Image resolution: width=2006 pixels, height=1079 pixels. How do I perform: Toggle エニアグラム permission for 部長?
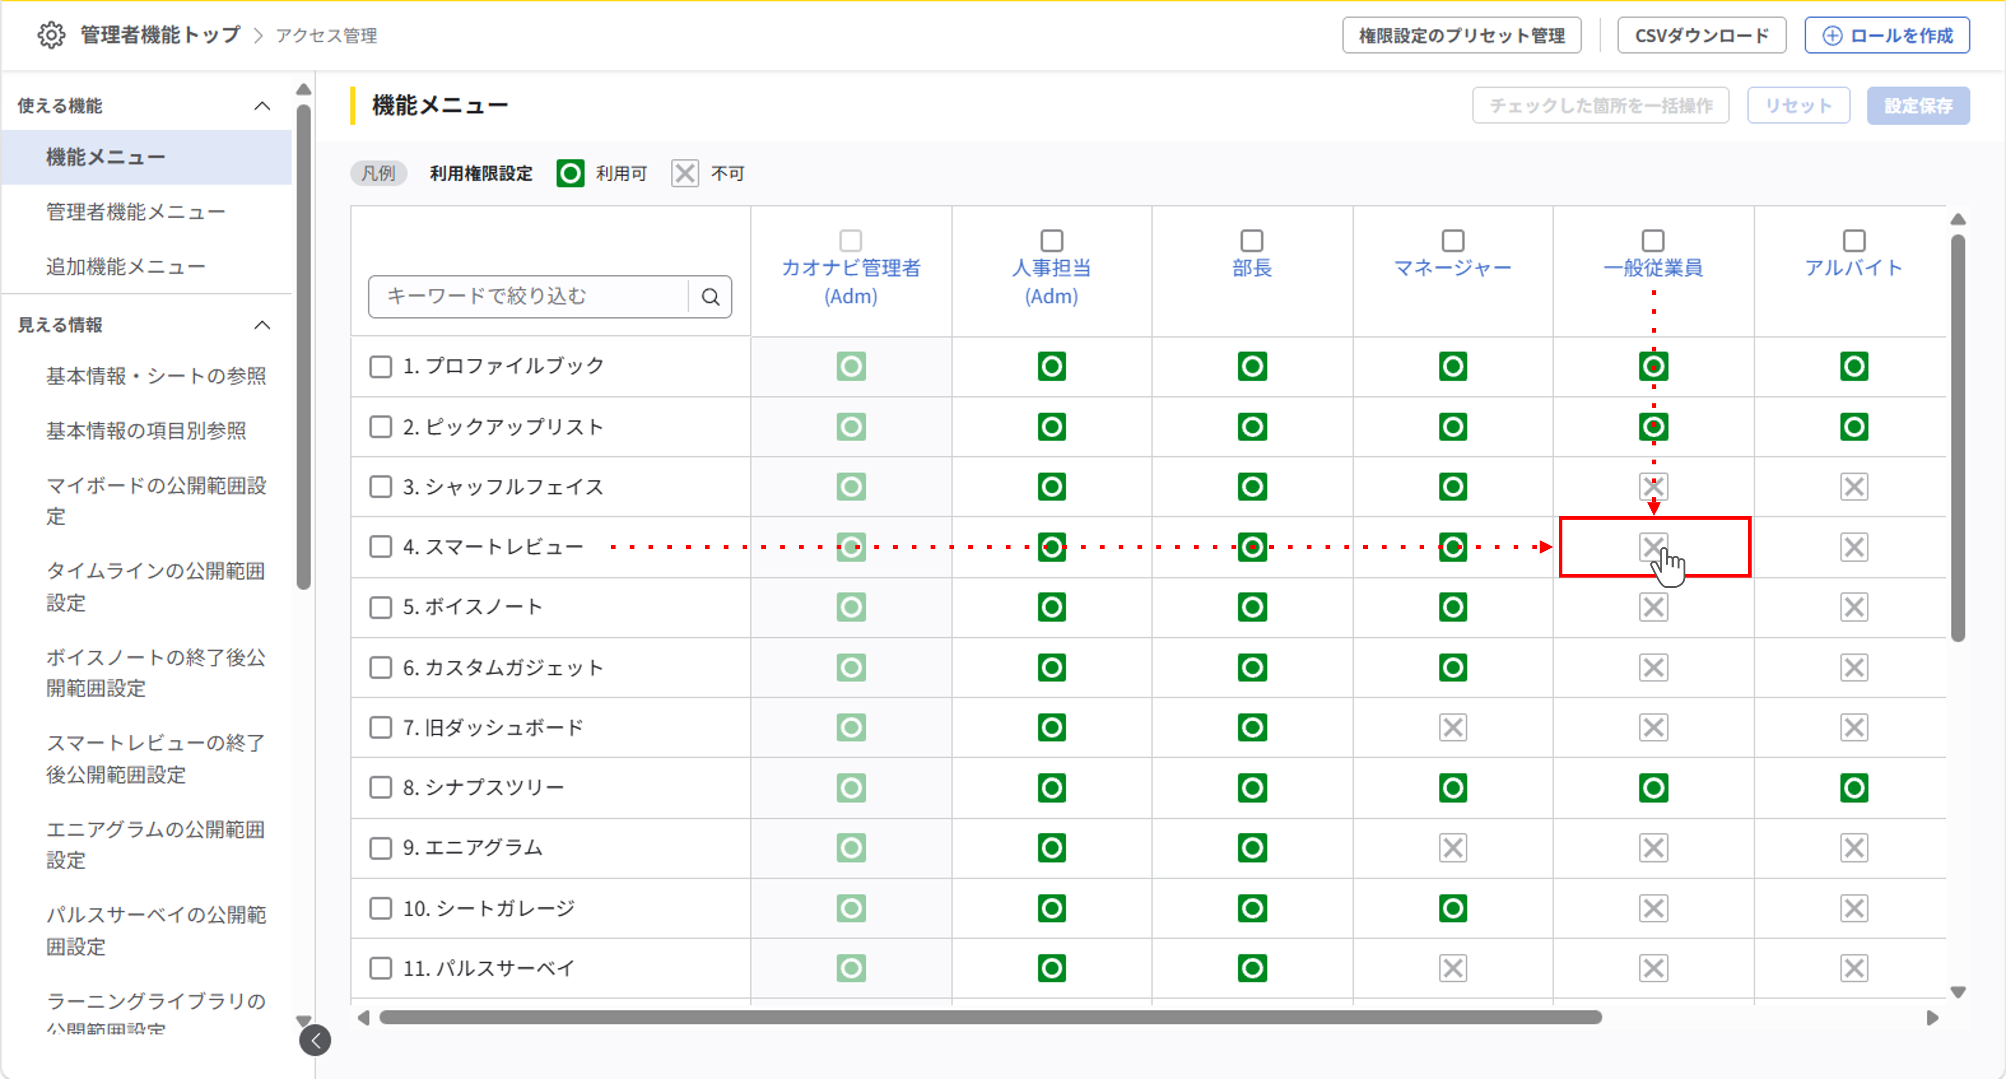1252,848
